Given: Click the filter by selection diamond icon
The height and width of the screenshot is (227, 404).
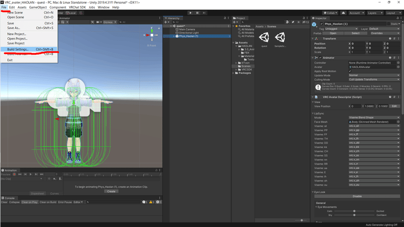Looking at the screenshot, I should coord(49,179).
